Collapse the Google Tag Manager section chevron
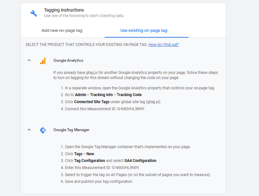Image resolution: width=259 pixels, height=196 pixels. pyautogui.click(x=29, y=130)
